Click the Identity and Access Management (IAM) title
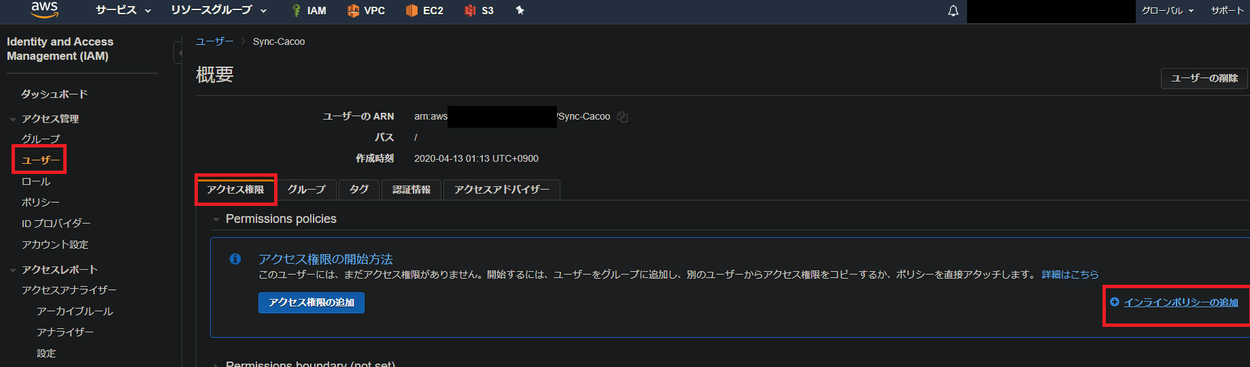1250x367 pixels. coord(60,49)
